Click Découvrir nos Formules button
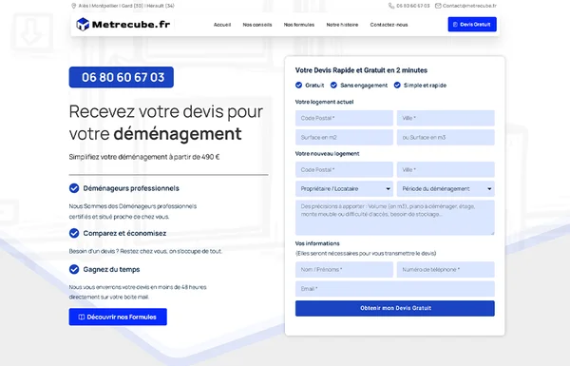The height and width of the screenshot is (366, 570). tap(118, 317)
